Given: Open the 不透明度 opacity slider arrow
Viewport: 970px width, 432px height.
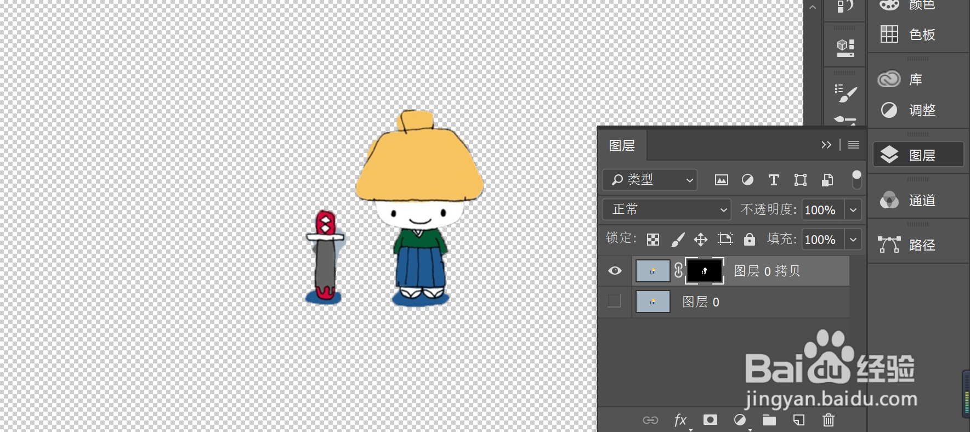Looking at the screenshot, I should click(853, 210).
